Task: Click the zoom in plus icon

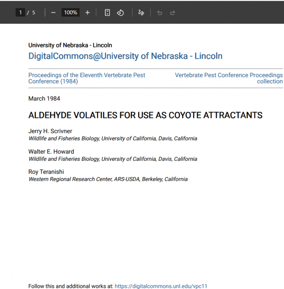Action: [87, 13]
